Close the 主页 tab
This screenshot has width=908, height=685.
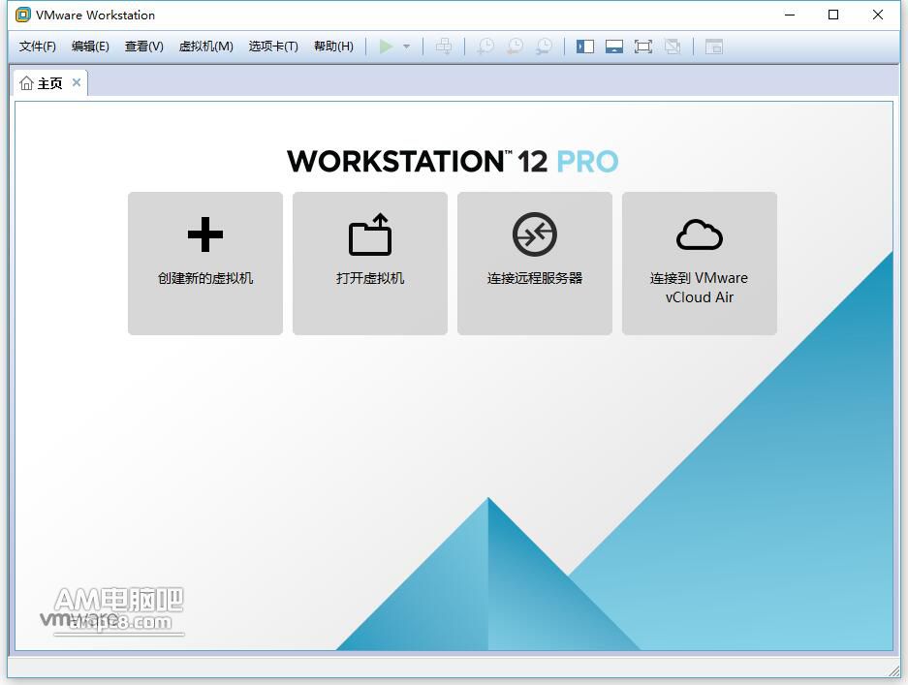pyautogui.click(x=77, y=82)
